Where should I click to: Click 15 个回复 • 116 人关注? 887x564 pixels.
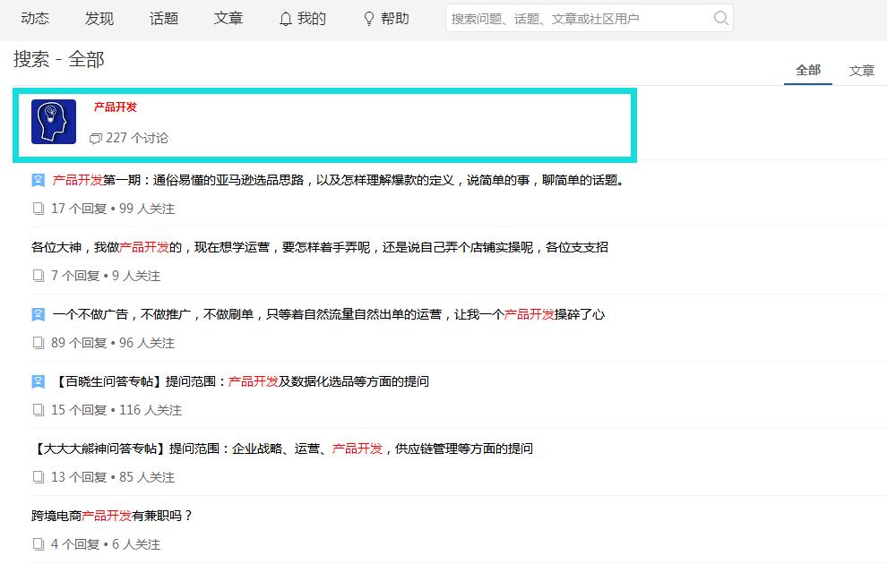(x=116, y=410)
